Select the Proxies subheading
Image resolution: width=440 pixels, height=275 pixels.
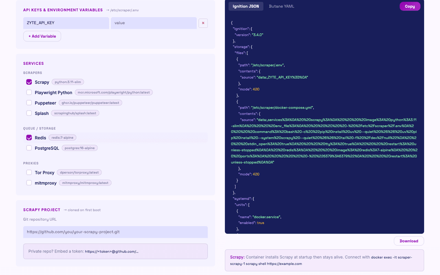point(31,163)
